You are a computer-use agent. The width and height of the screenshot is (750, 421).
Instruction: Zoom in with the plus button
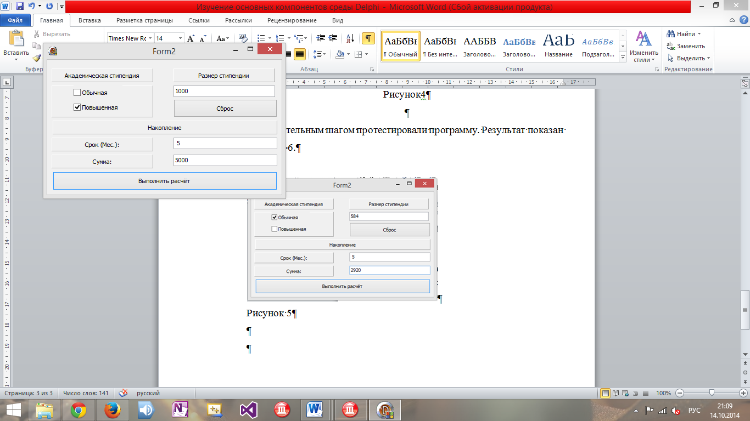point(743,393)
